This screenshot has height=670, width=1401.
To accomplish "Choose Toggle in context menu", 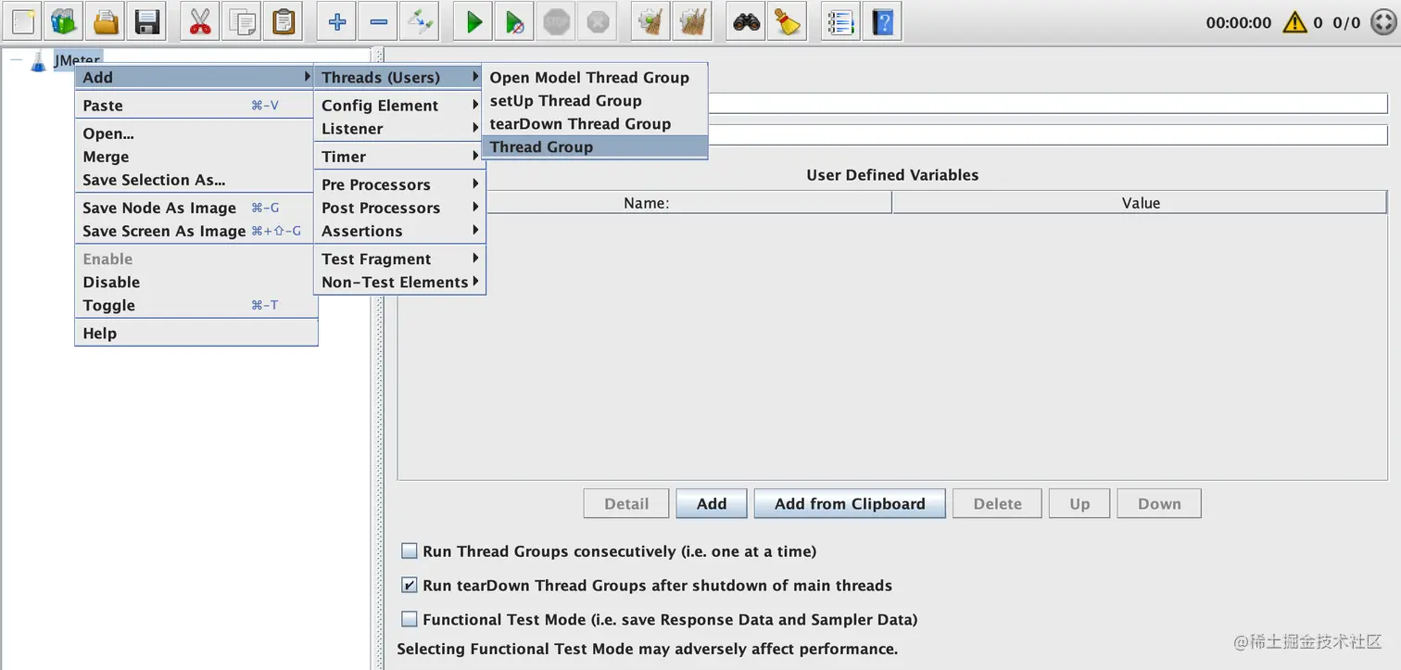I will [195, 305].
